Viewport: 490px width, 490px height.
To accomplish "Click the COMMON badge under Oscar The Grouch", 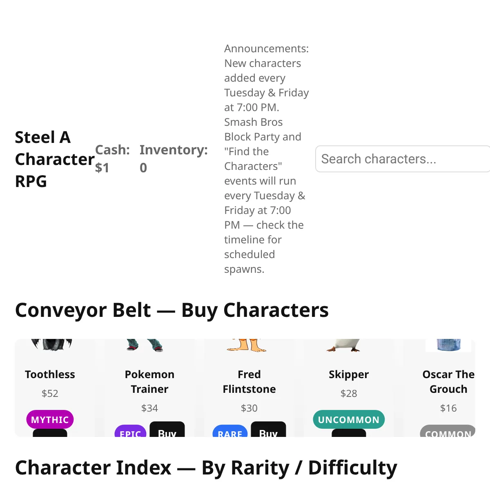I will point(448,431).
